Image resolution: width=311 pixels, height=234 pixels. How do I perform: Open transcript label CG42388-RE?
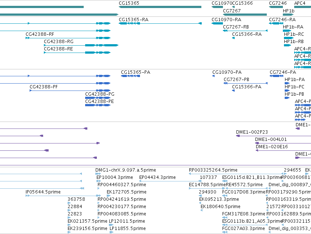tap(58, 49)
